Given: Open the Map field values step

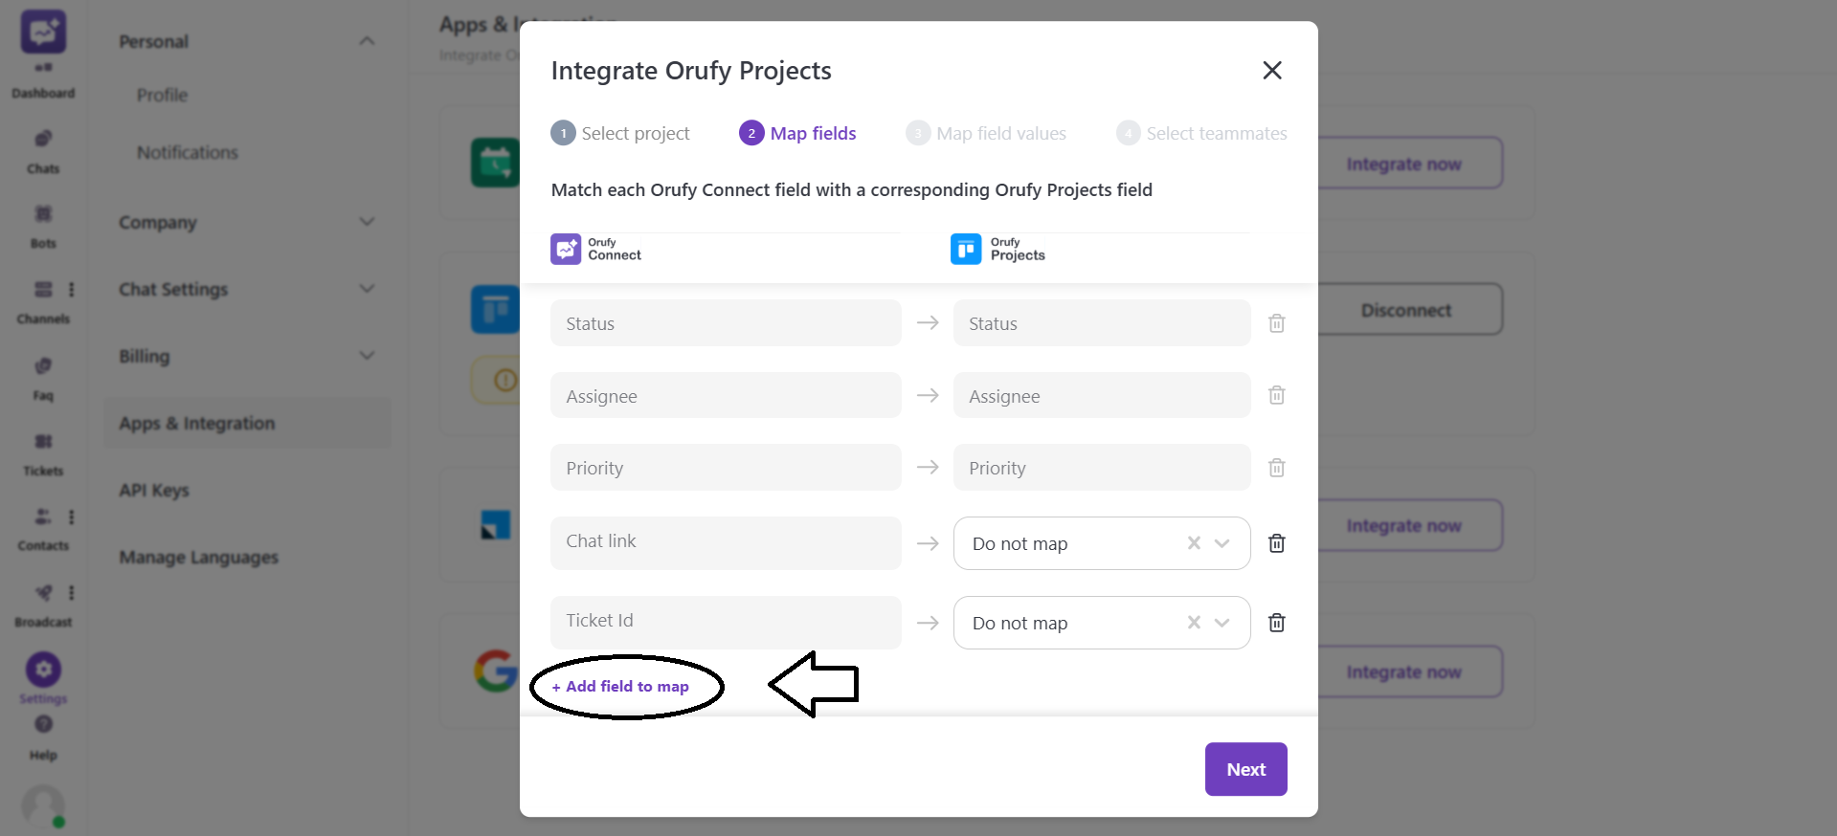Looking at the screenshot, I should (986, 134).
